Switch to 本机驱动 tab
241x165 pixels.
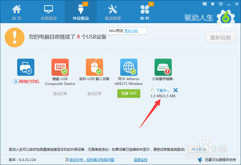[x=49, y=12]
